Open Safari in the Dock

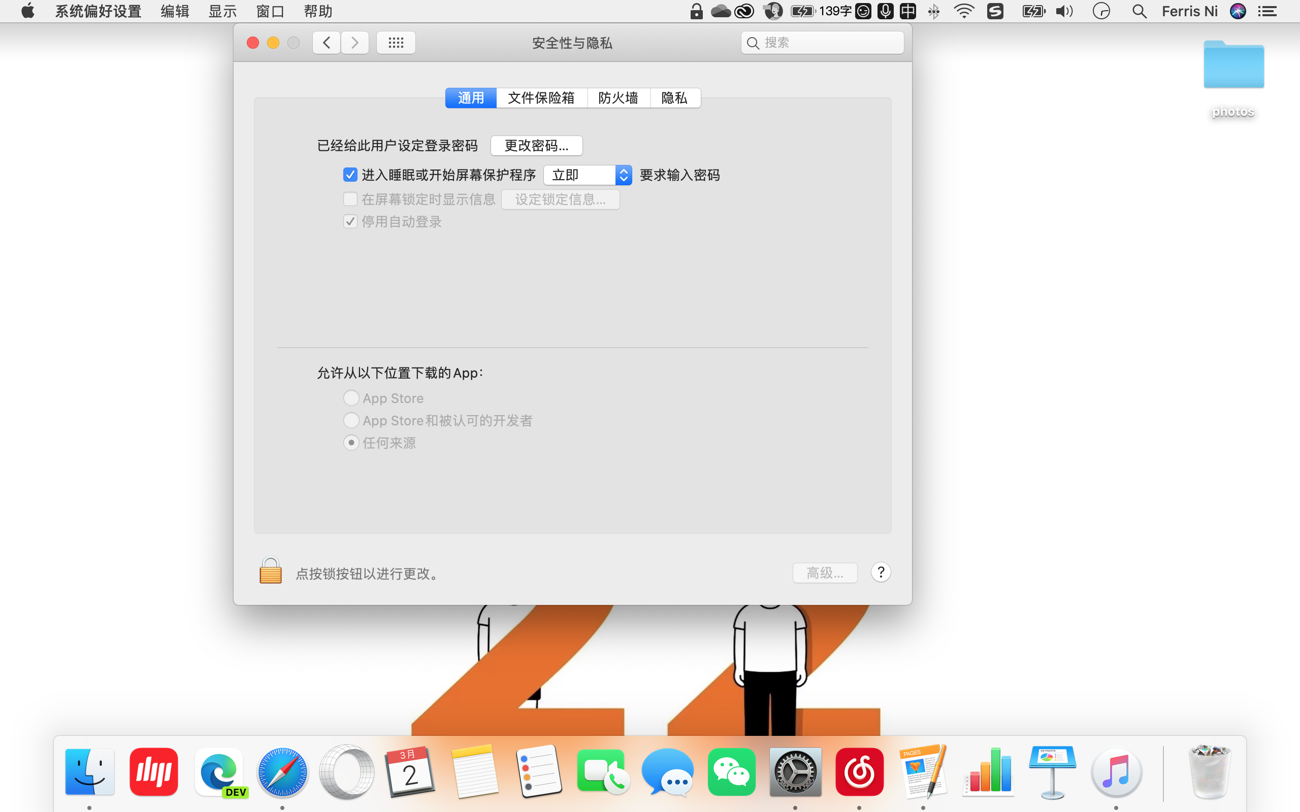click(282, 772)
